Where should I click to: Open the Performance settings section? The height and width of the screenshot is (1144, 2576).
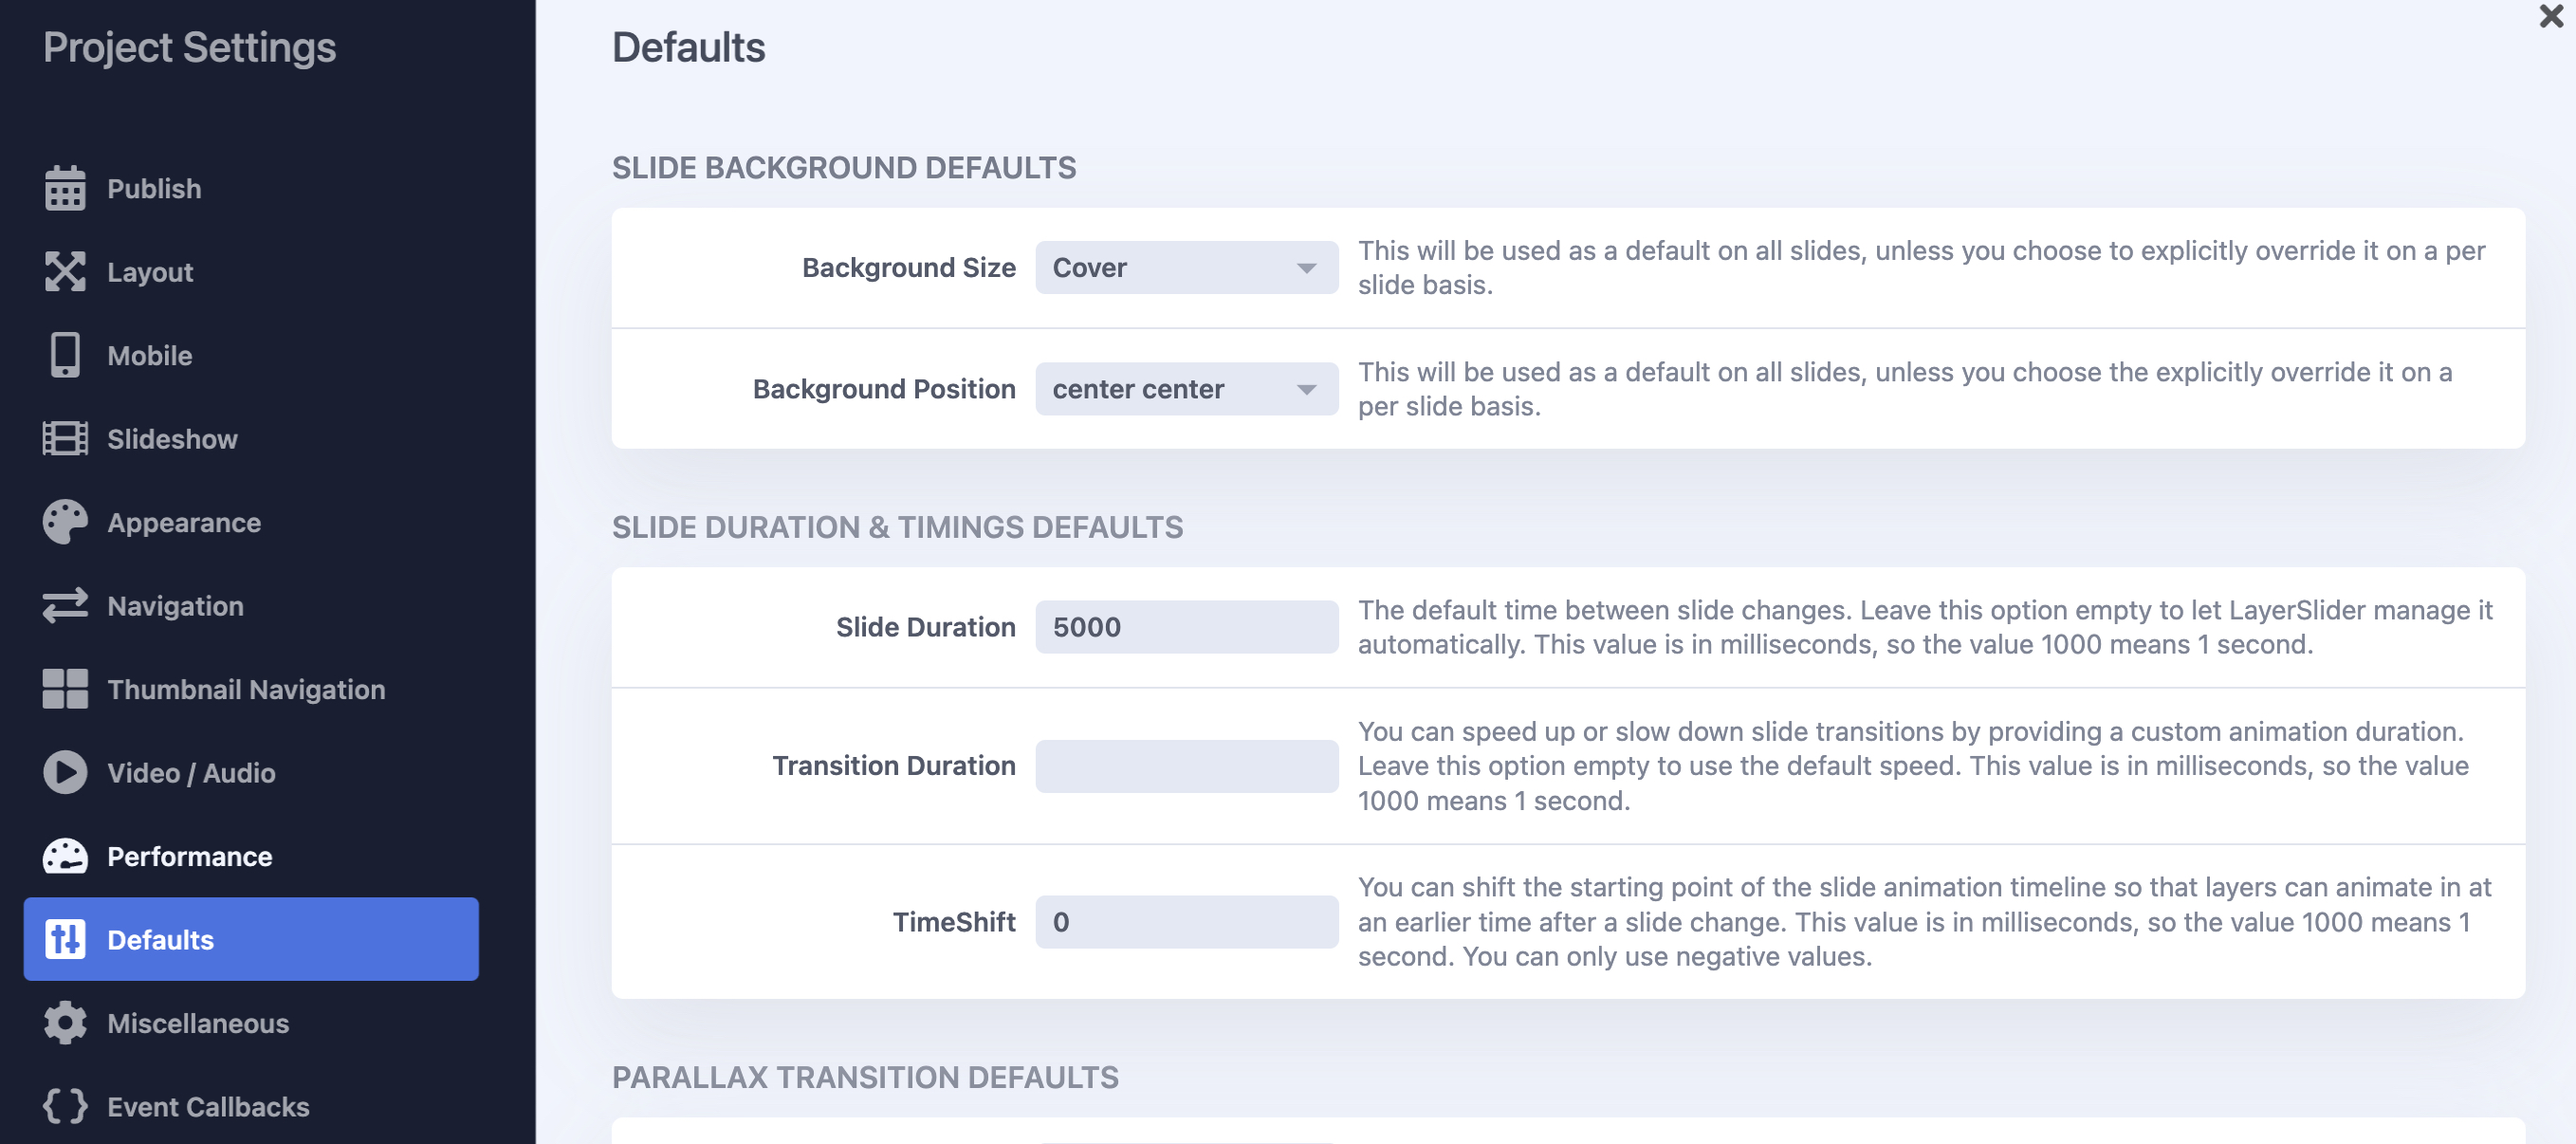coord(189,856)
